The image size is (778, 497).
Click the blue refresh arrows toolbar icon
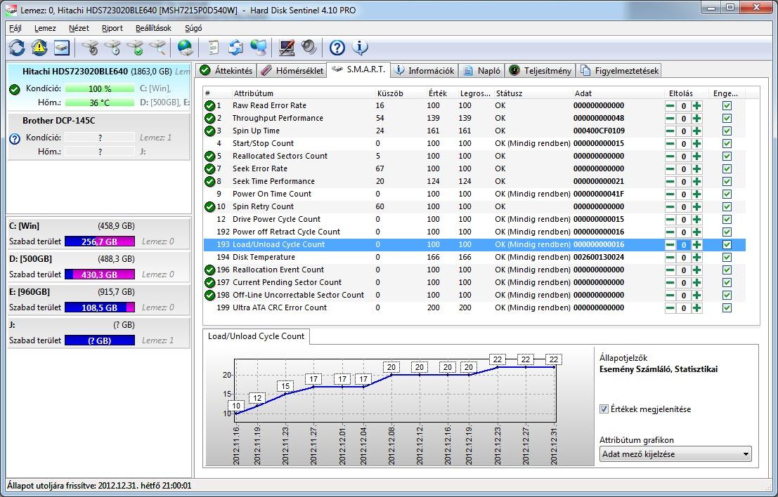click(17, 48)
